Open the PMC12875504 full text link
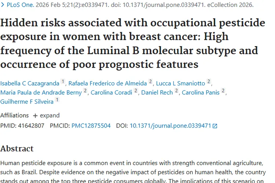The width and height of the screenshot is (275, 183). click(91, 126)
